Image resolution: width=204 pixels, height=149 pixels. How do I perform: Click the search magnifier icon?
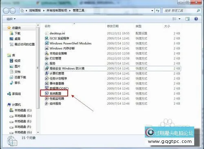(x=198, y=11)
